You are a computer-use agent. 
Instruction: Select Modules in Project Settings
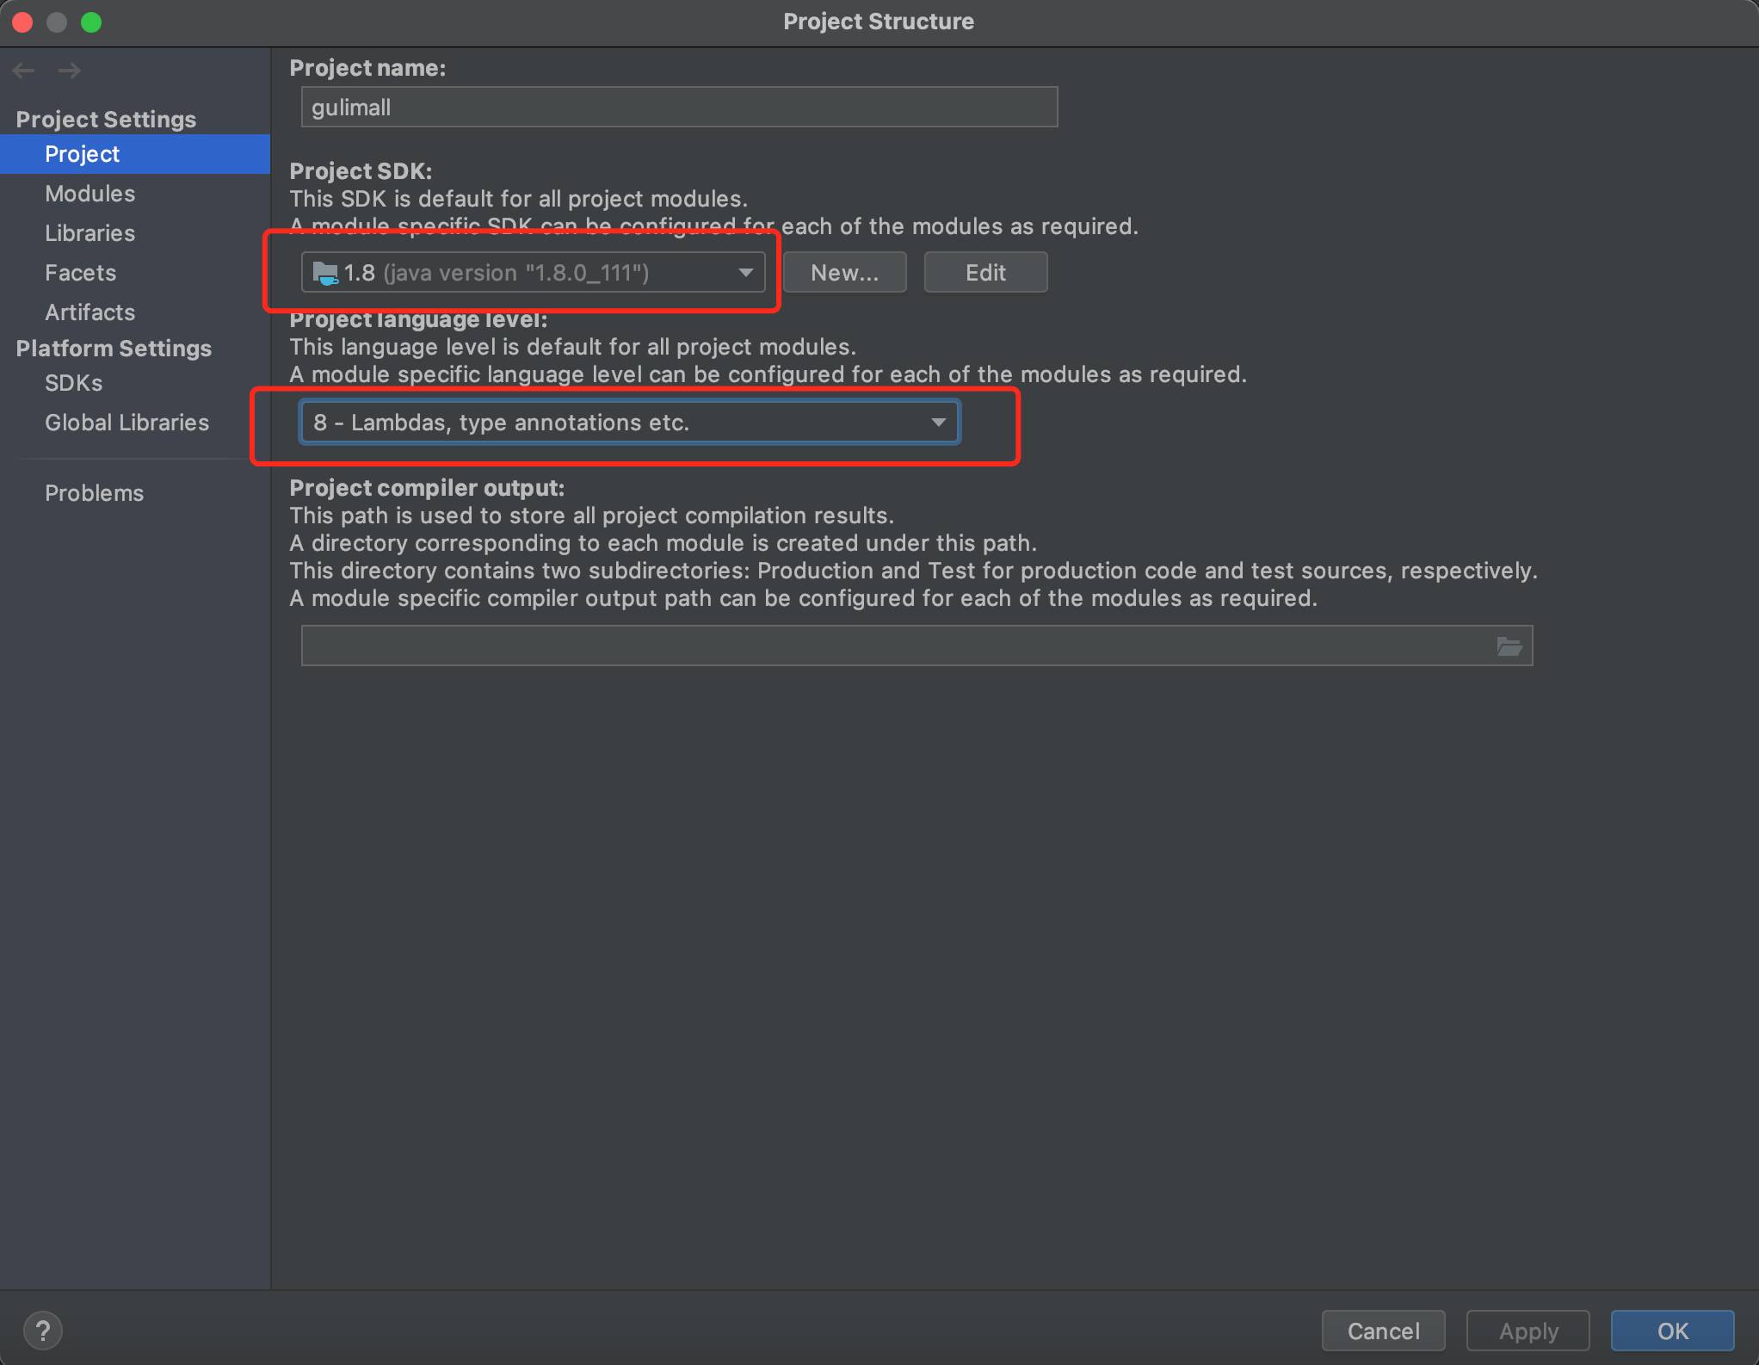[x=89, y=194]
